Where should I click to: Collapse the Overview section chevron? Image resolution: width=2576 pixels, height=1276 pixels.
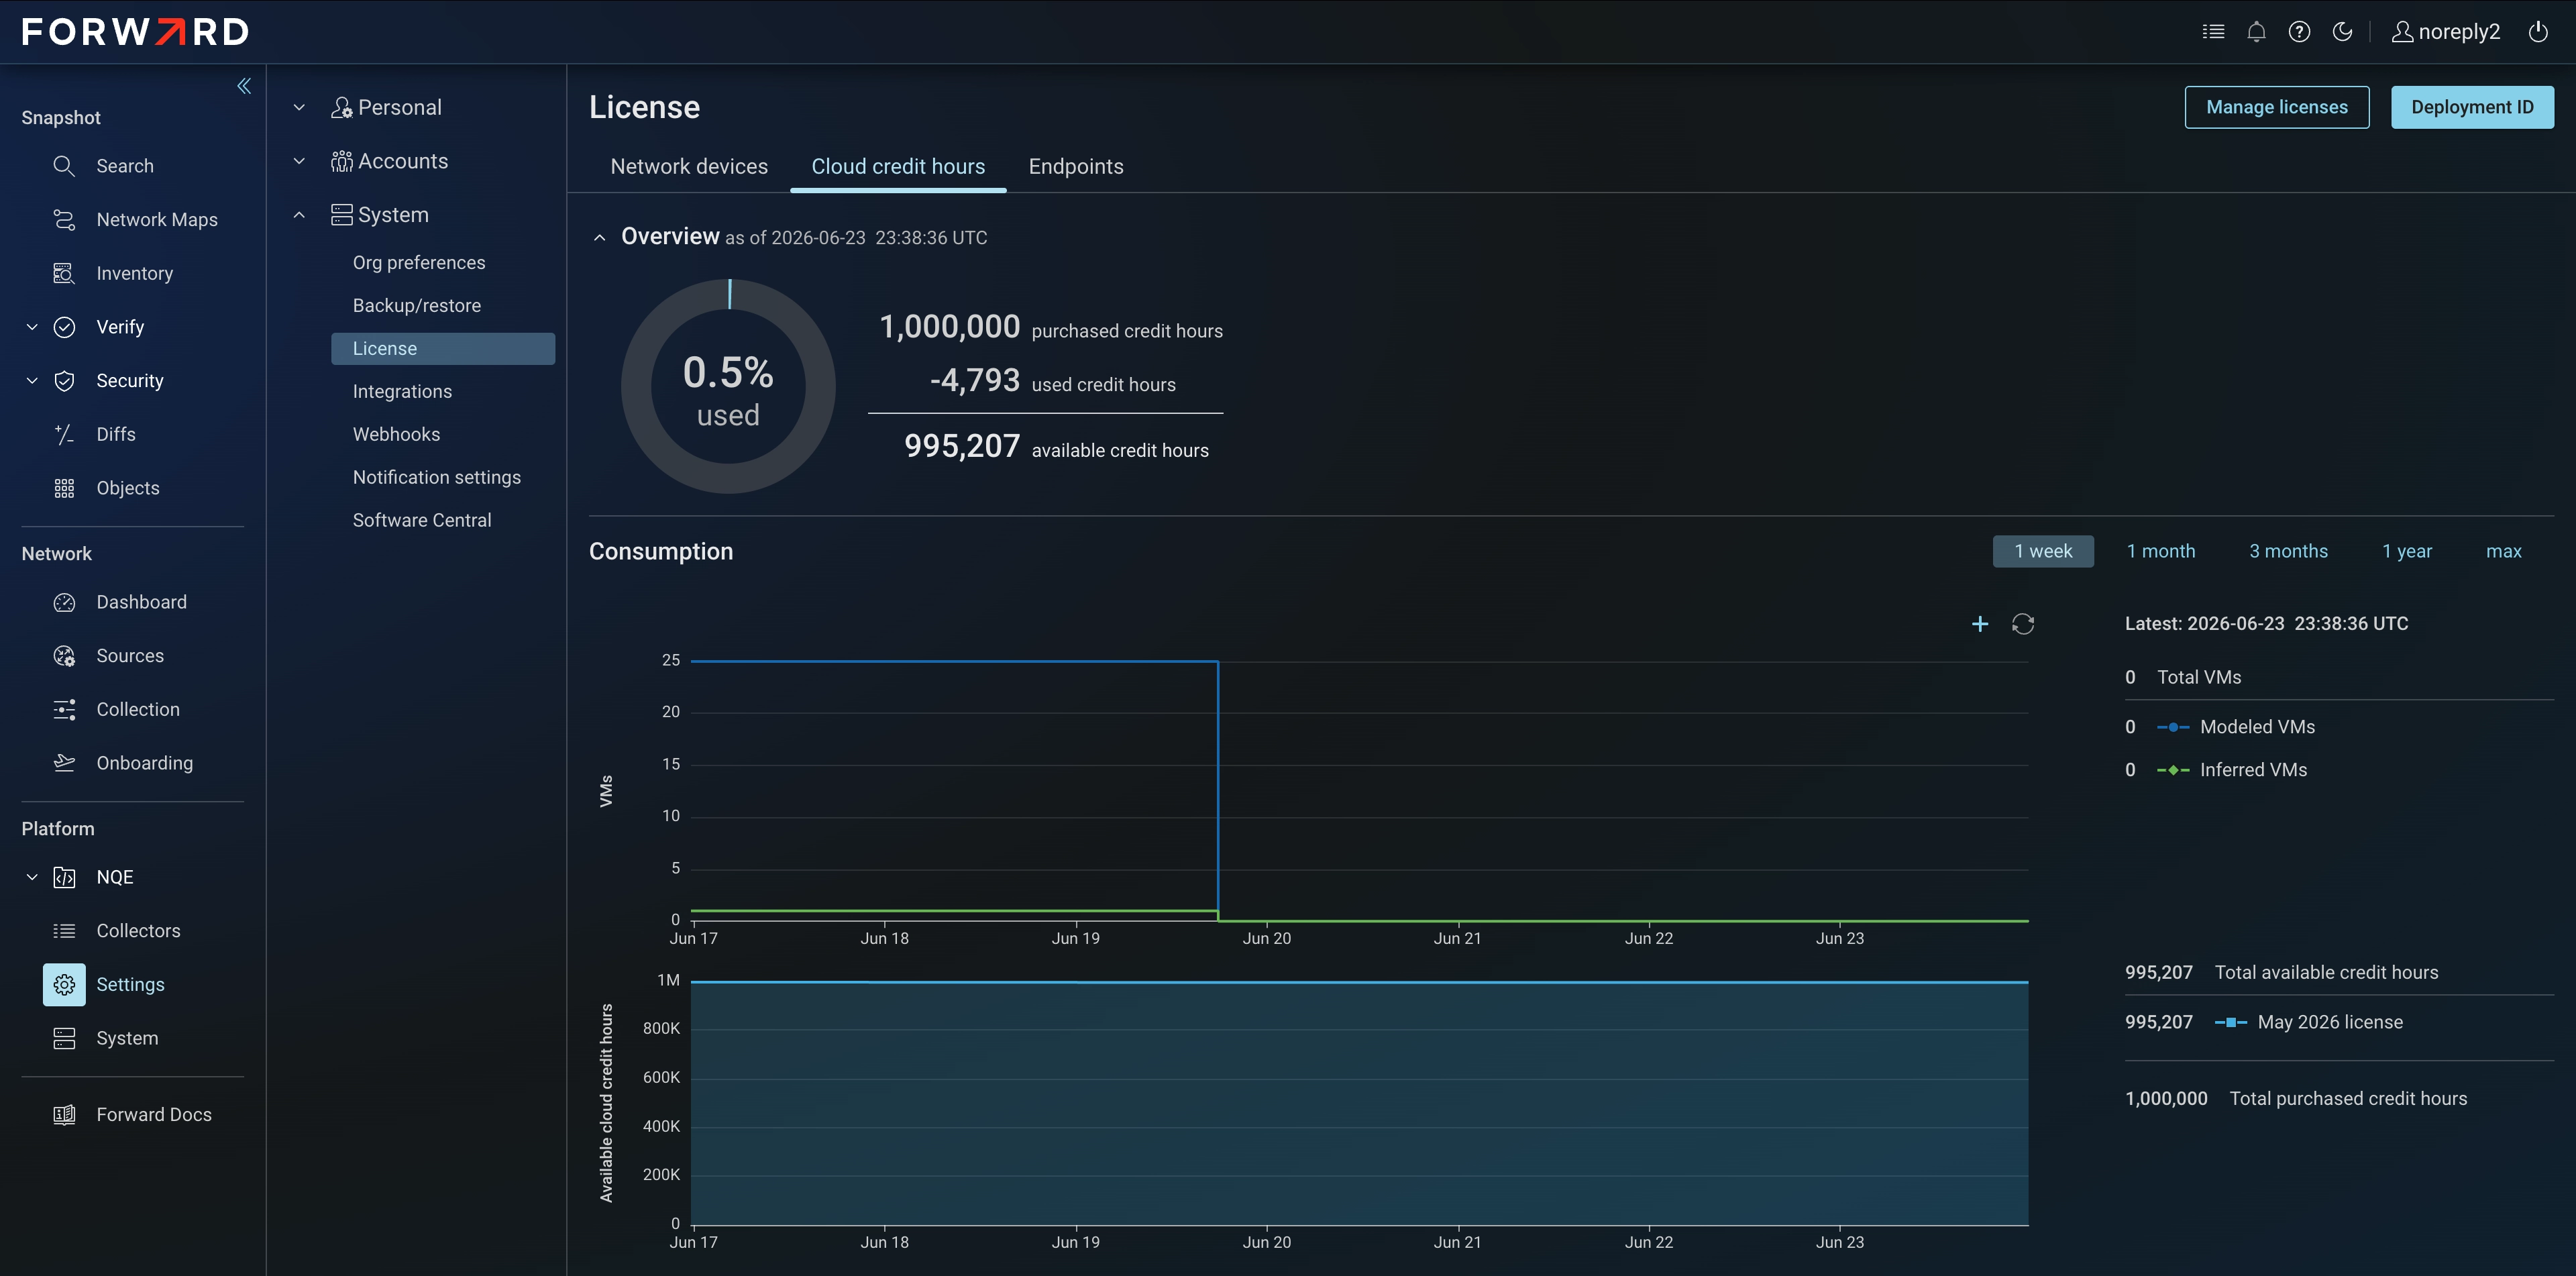[599, 238]
